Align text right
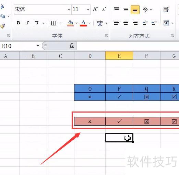 135,23
